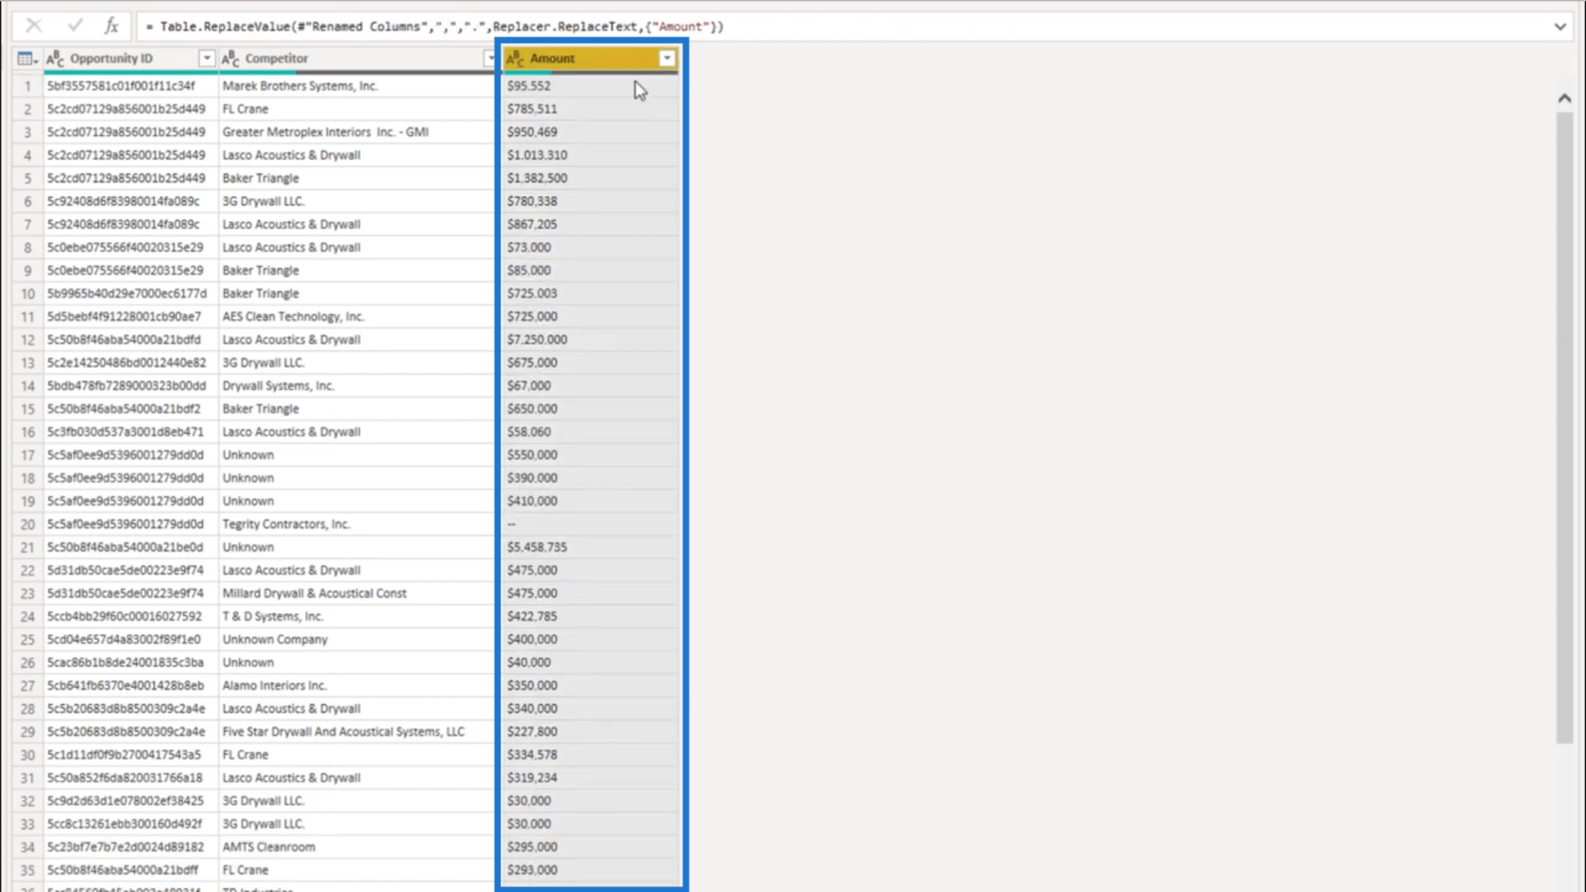1586x892 pixels.
Task: Click cell Tegrity Contractors, Inc.
Action: pos(286,524)
